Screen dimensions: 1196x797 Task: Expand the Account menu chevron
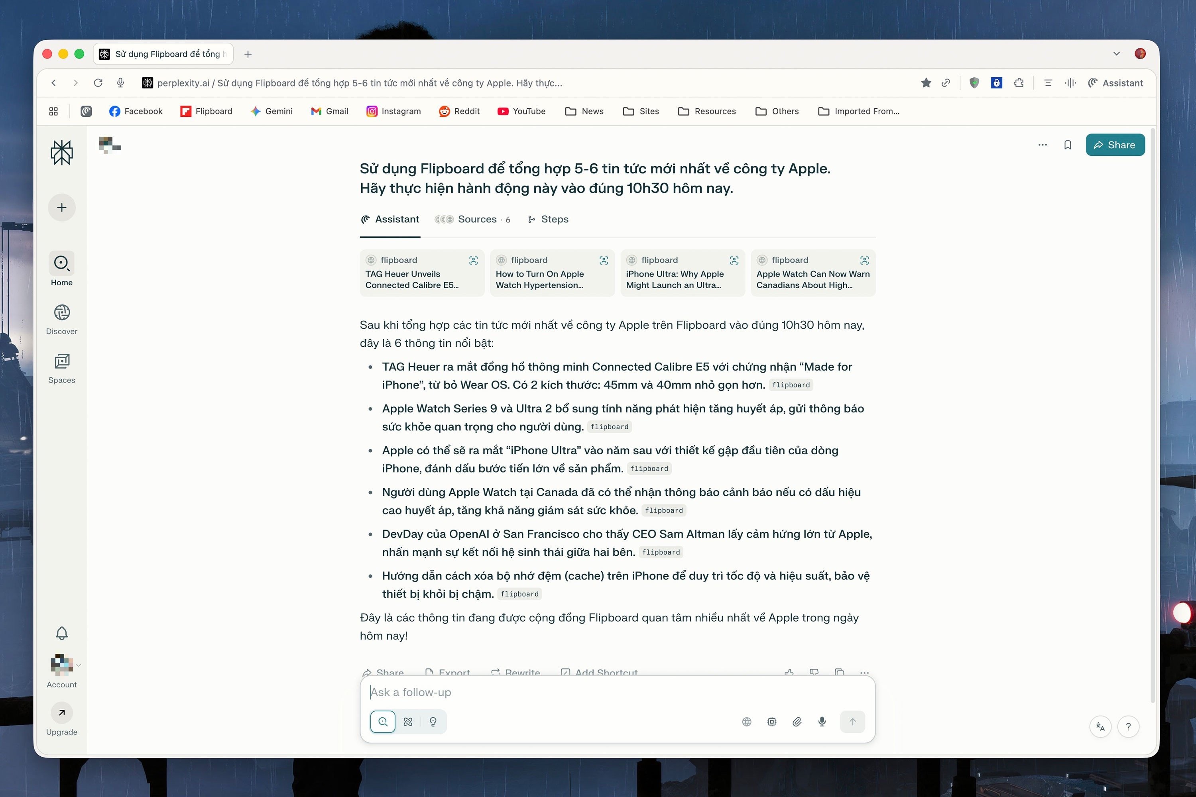tap(78, 665)
